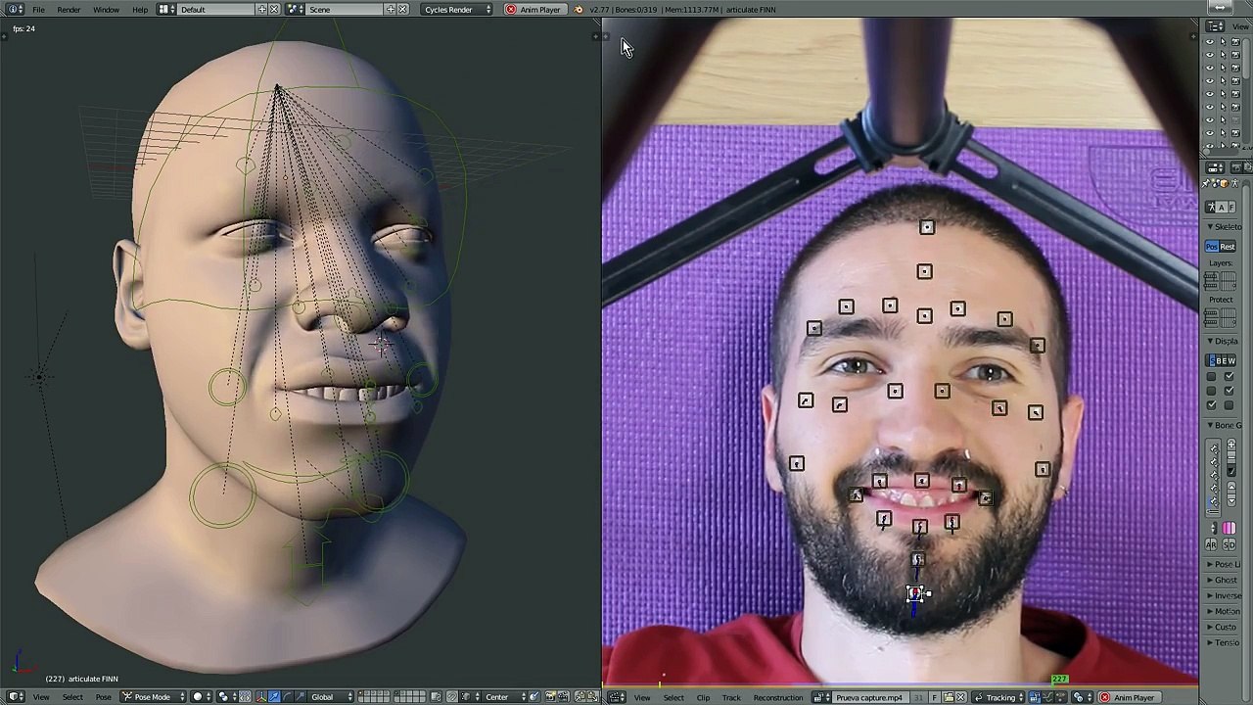Click the movie clip browse icon
The image size is (1253, 705).
[x=820, y=697]
